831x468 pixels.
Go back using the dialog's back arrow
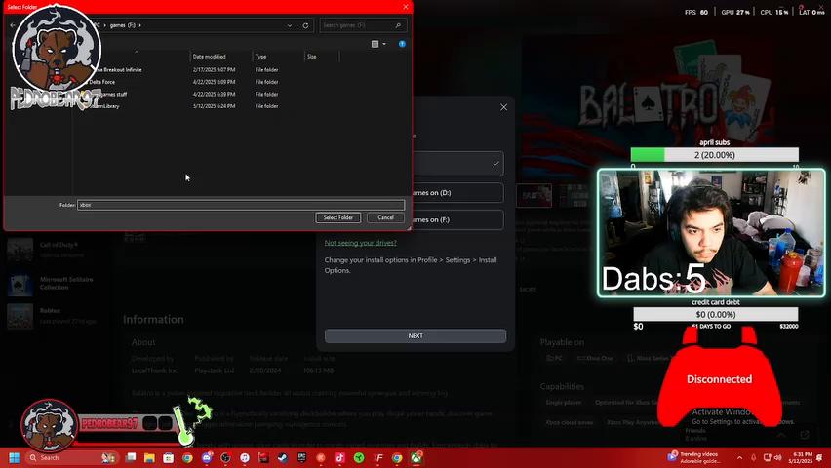(14, 25)
